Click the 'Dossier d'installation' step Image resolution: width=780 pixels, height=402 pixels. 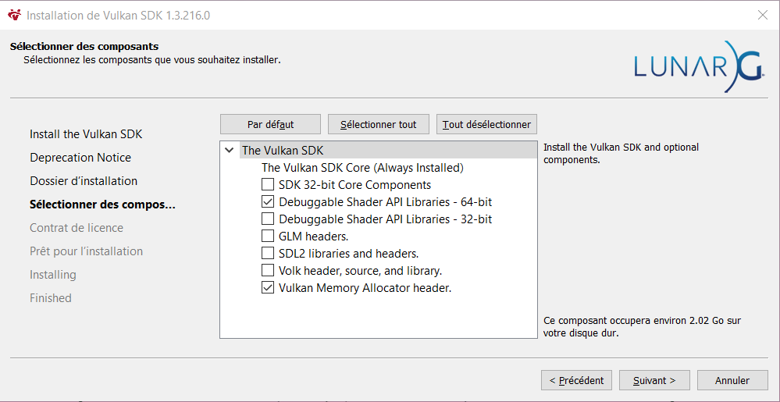84,181
